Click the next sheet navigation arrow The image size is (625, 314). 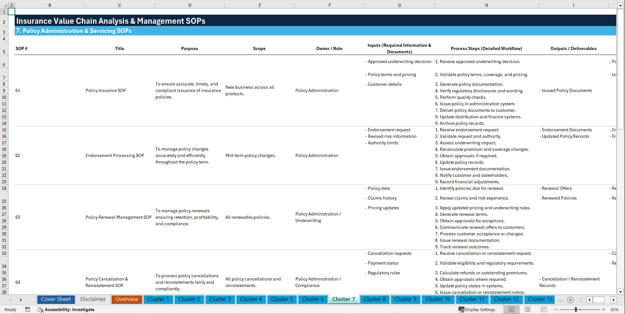pyautogui.click(x=21, y=300)
